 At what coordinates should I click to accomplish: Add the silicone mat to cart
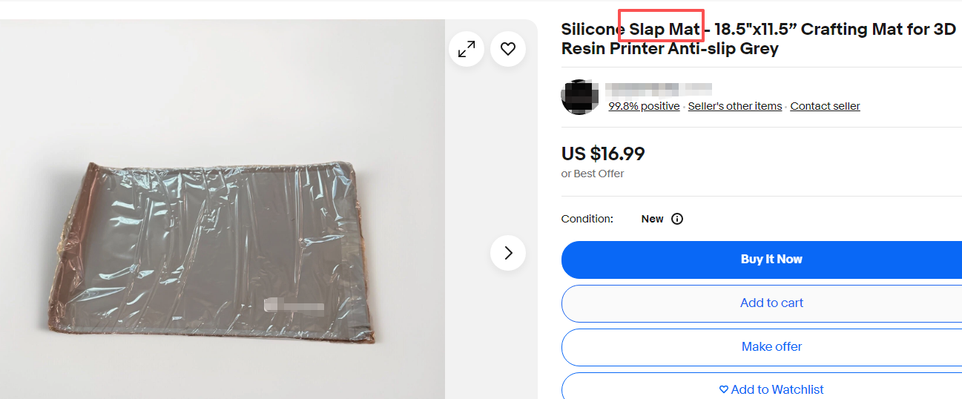(771, 303)
